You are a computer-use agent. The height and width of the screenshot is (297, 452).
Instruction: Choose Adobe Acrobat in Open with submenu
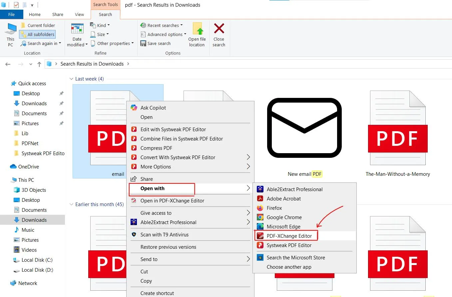[283, 199]
